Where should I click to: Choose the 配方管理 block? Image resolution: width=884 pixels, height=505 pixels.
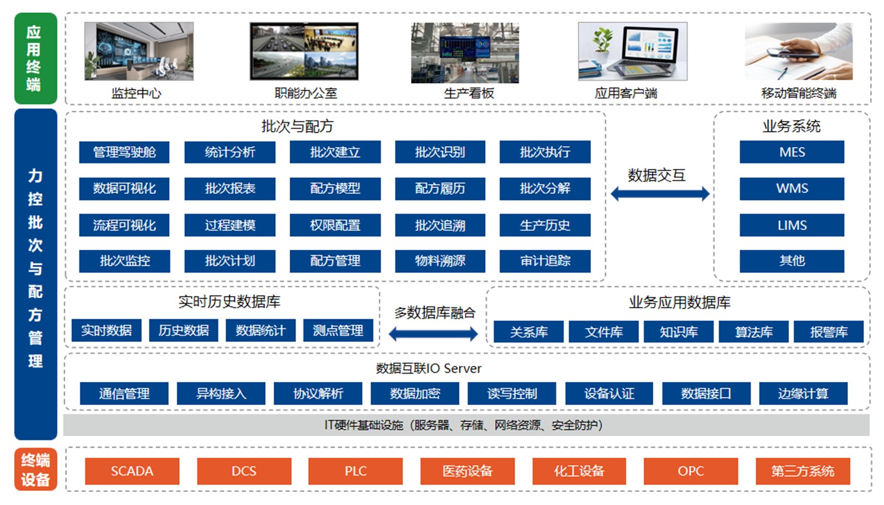(x=335, y=261)
